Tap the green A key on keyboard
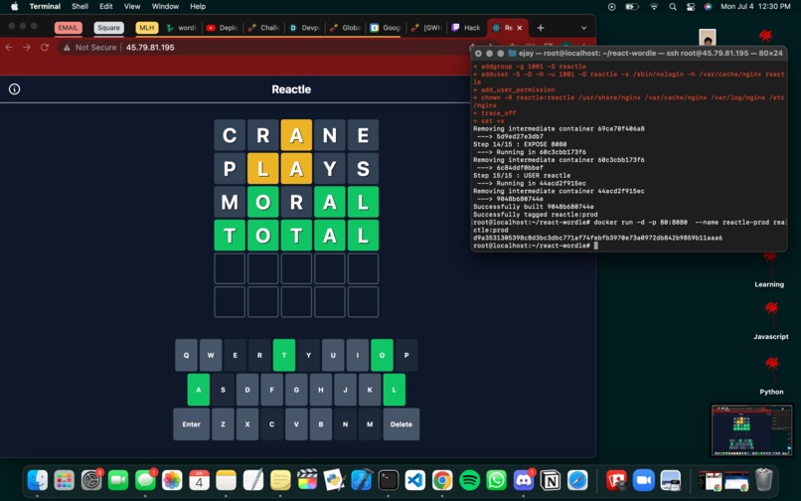Image resolution: width=801 pixels, height=501 pixels. pos(198,390)
